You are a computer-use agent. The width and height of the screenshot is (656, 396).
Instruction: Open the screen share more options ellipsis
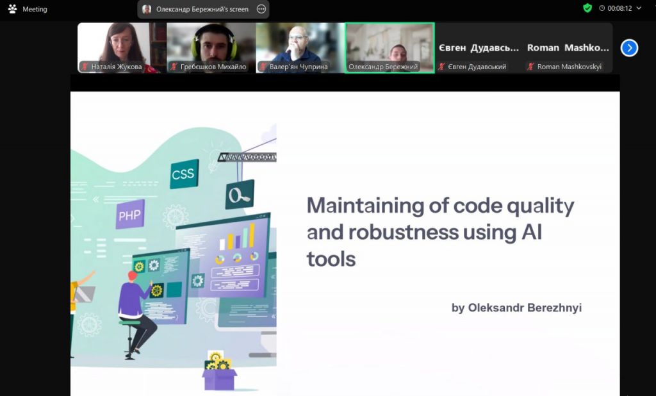[261, 9]
